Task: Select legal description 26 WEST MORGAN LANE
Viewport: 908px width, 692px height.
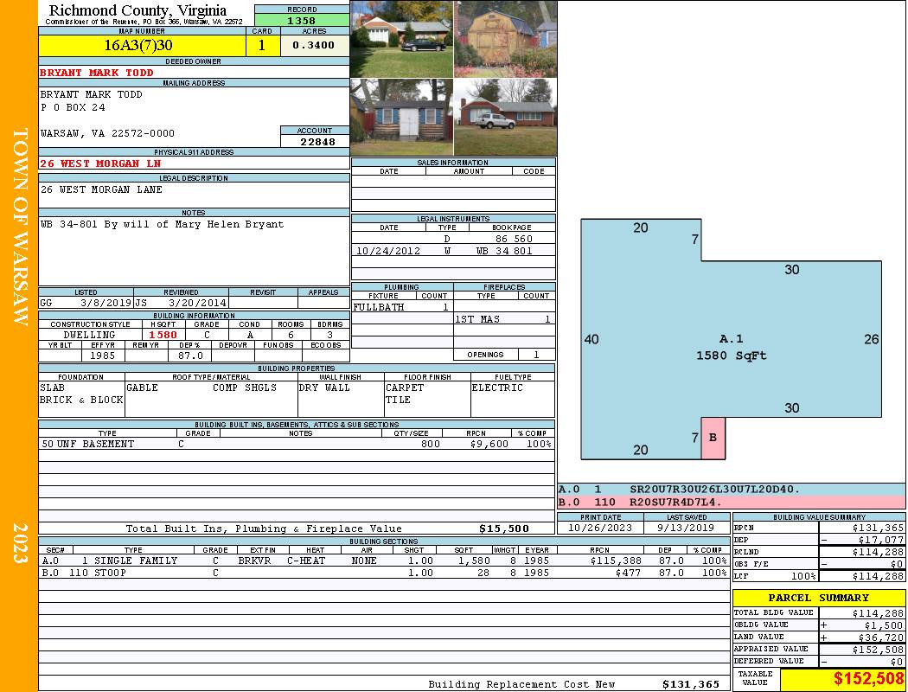Action: click(101, 189)
